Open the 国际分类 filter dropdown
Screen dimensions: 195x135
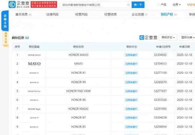coord(188,37)
